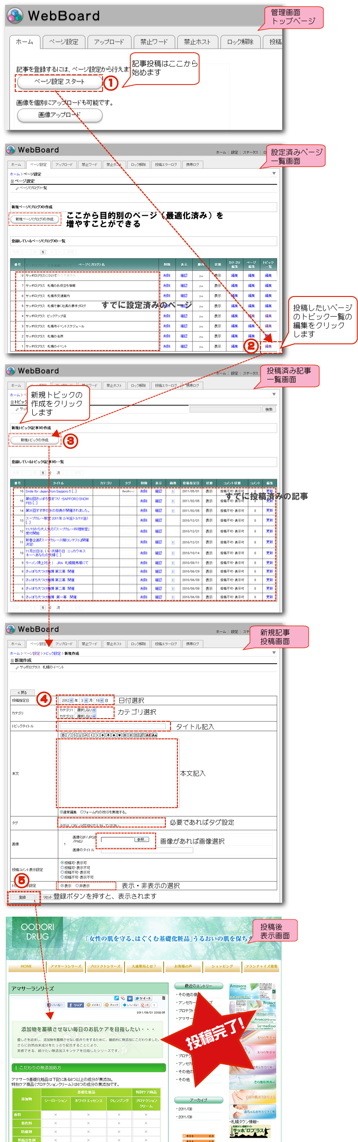The image size is (358, 1142).
Task: Open the カテゴリ1 dropdown
Action: click(x=86, y=710)
